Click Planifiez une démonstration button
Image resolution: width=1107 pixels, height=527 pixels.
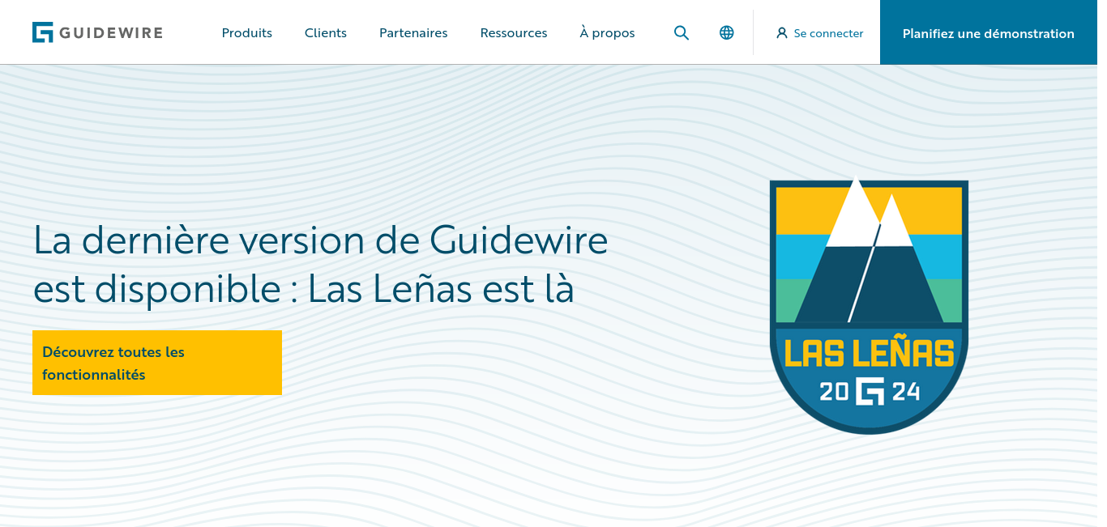989,32
